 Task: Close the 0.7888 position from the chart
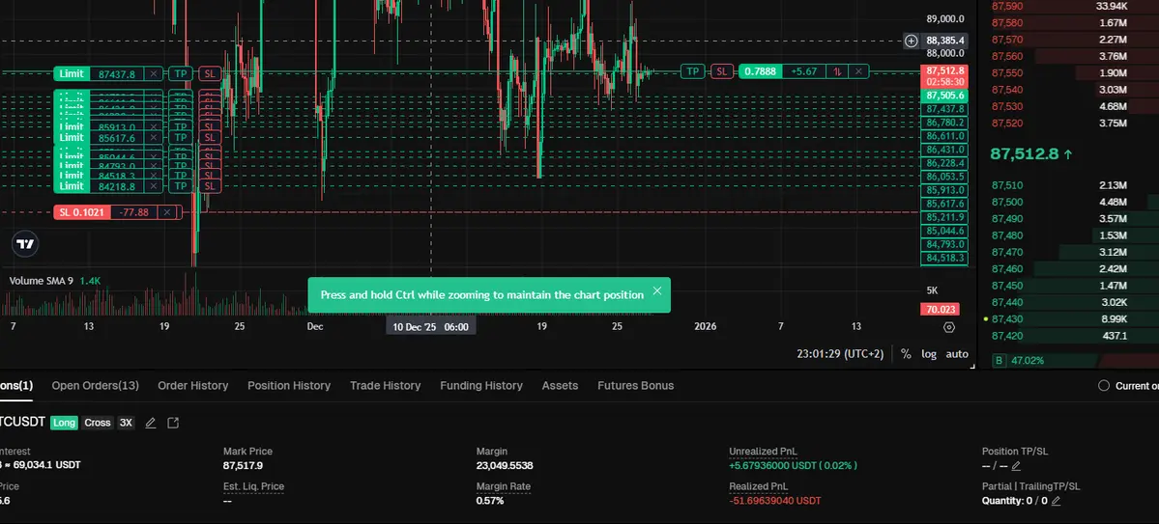click(858, 71)
